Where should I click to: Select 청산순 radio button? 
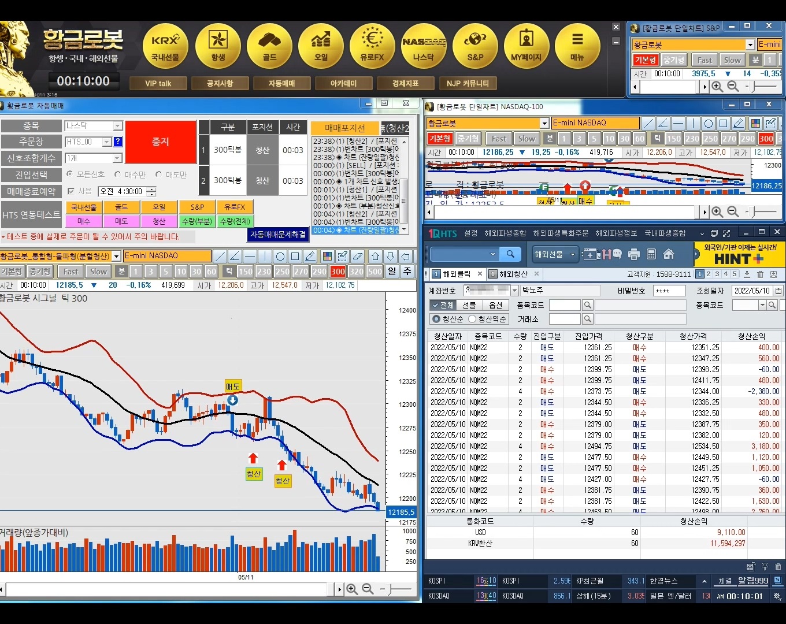[x=436, y=319]
